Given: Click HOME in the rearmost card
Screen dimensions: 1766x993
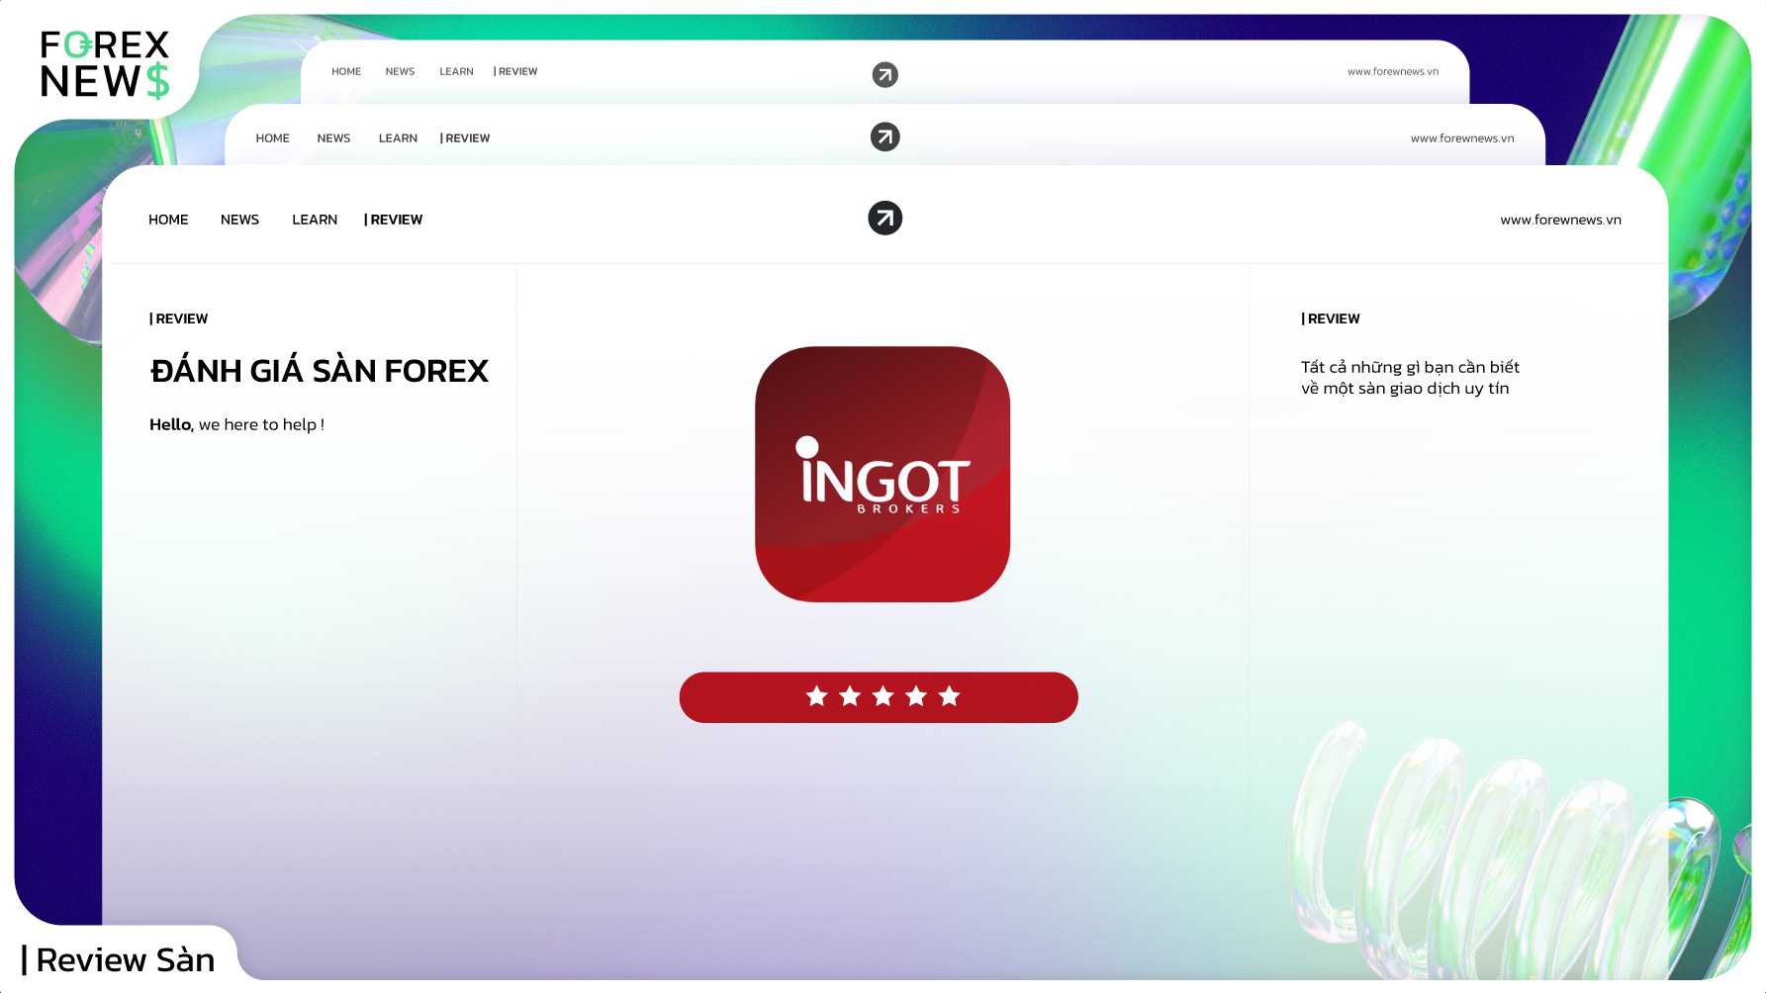Looking at the screenshot, I should click(346, 71).
